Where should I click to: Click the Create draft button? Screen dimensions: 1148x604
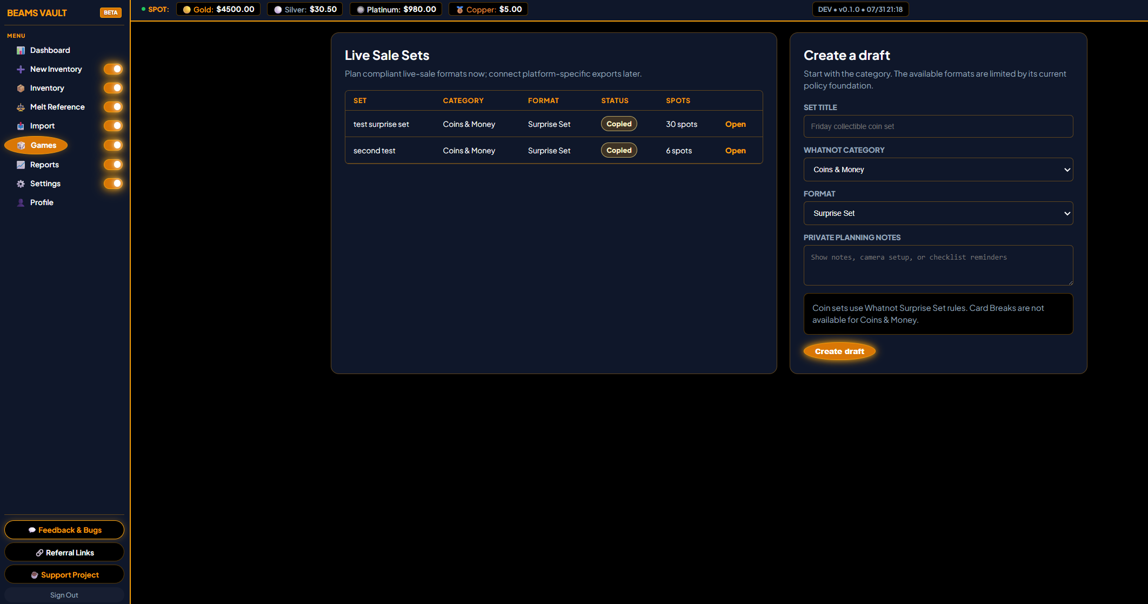pos(839,351)
